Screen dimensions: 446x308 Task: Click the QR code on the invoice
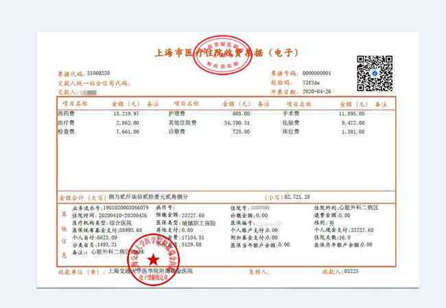375,73
